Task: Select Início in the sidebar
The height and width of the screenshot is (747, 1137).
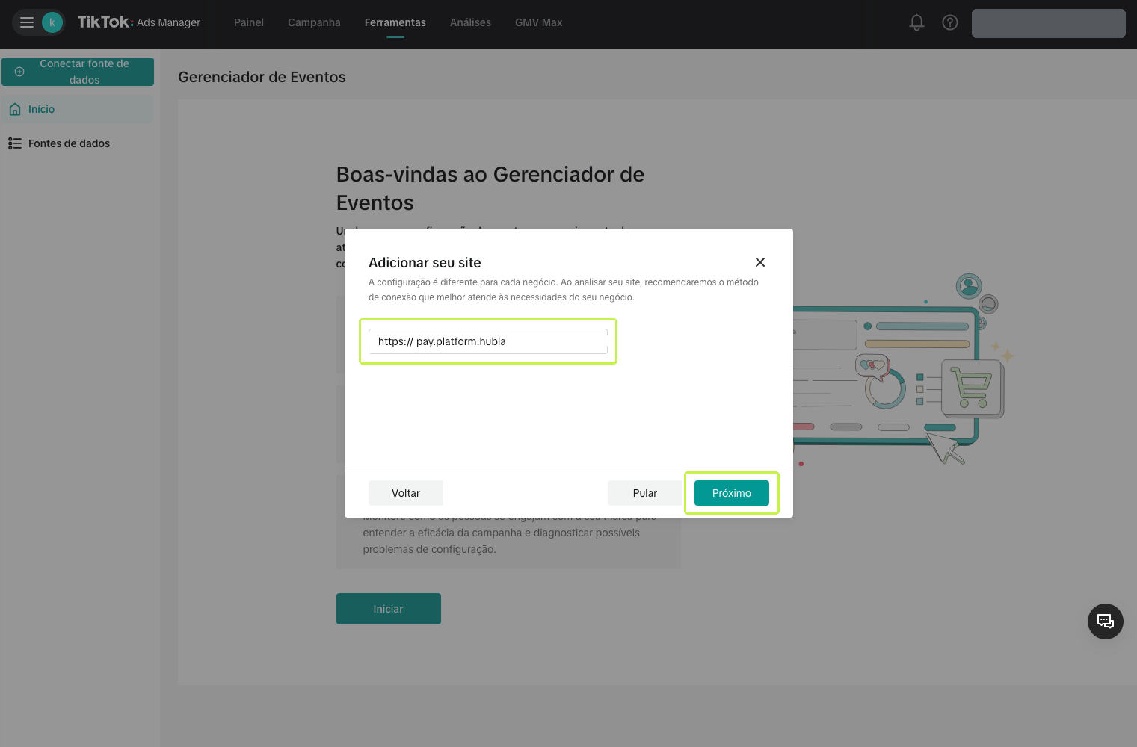Action: [78, 109]
